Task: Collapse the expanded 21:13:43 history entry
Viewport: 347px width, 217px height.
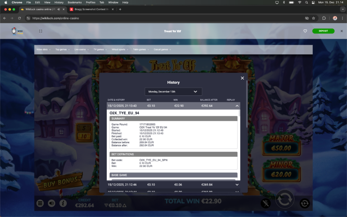Action: point(237,106)
